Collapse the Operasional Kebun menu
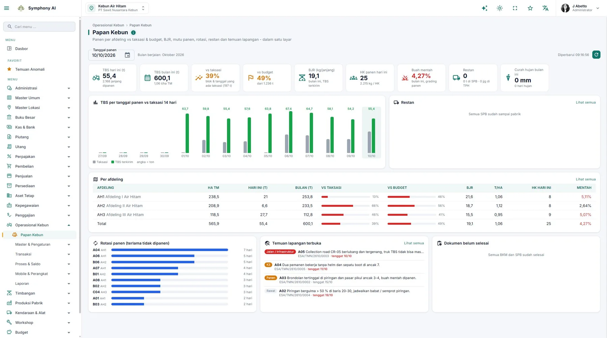 [x=39, y=225]
